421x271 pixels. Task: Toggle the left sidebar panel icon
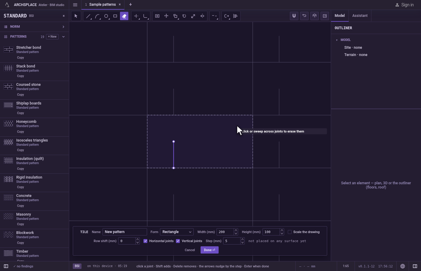pos(6,266)
